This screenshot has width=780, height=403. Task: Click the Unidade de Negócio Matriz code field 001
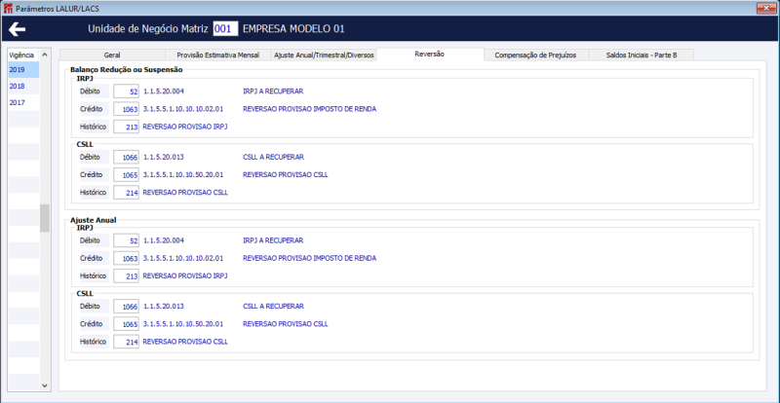pyautogui.click(x=225, y=29)
